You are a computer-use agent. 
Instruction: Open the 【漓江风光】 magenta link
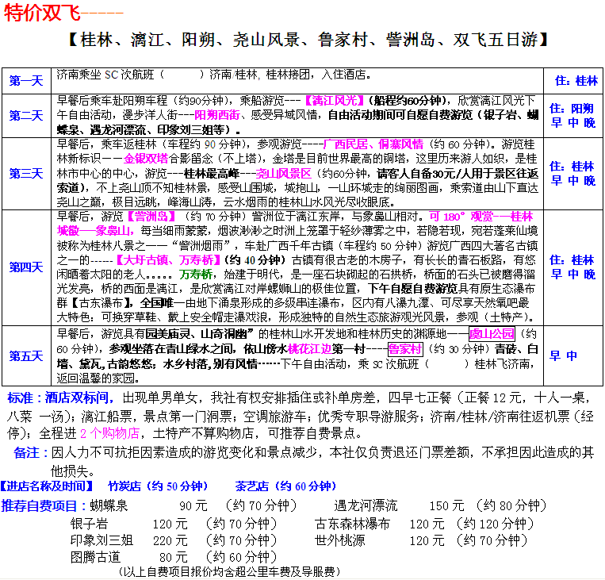(334, 102)
